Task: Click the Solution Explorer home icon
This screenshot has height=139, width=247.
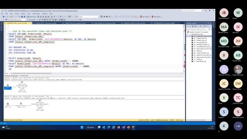Action: point(193,26)
